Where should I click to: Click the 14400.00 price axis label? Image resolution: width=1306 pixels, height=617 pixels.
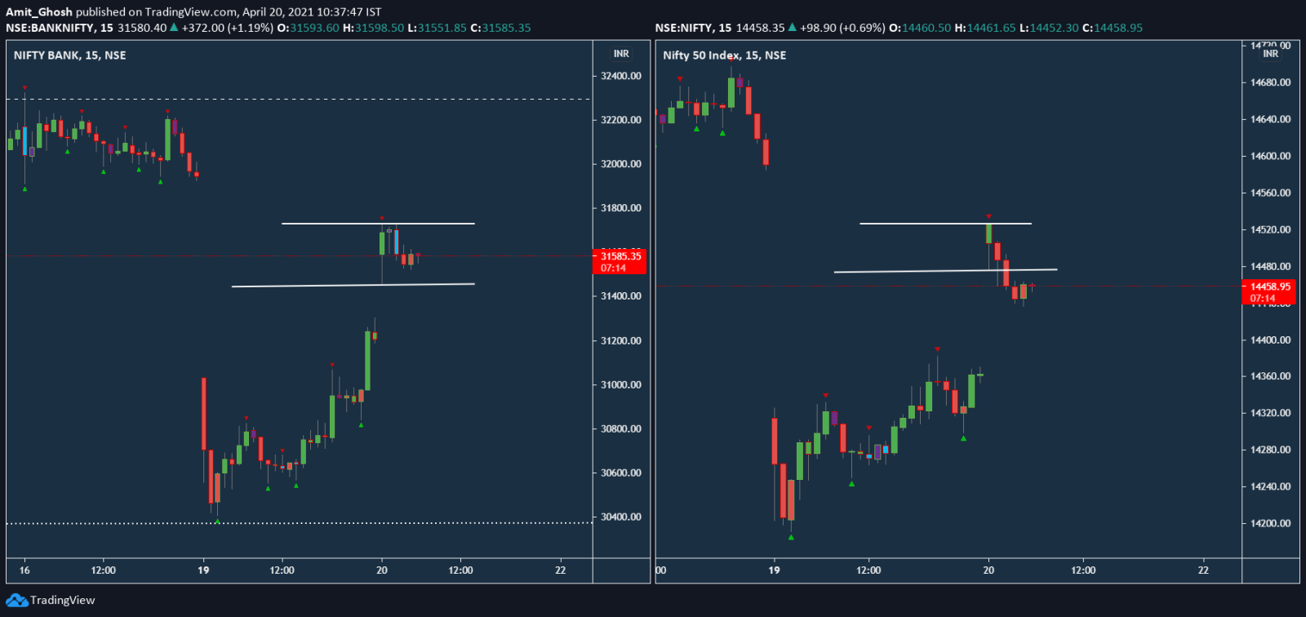pyautogui.click(x=1271, y=340)
